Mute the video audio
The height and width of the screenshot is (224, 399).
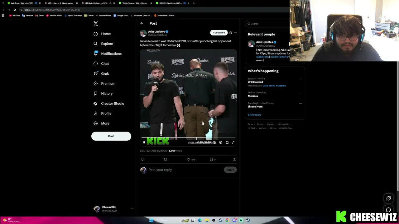click(x=214, y=142)
